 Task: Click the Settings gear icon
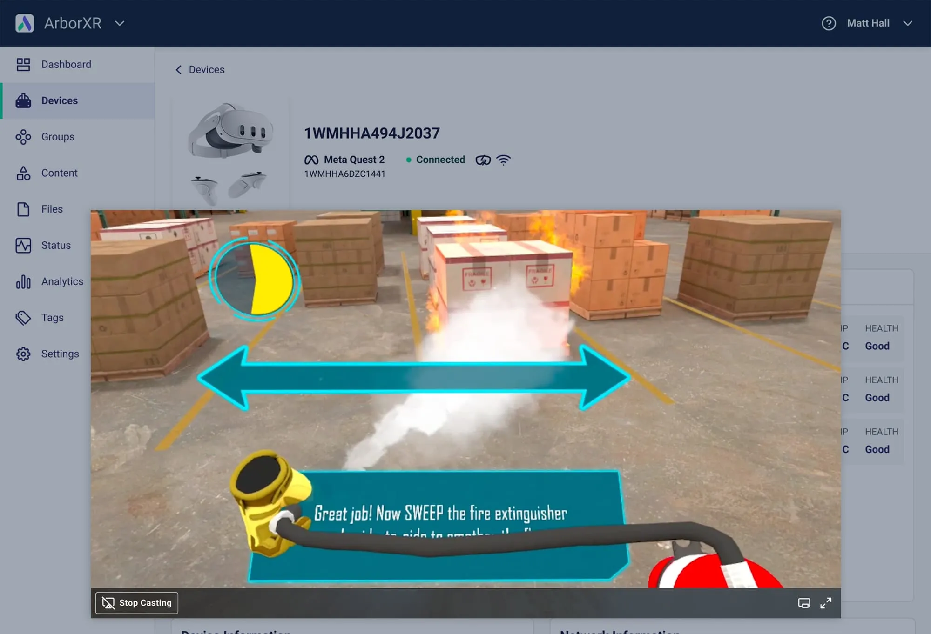[x=23, y=354]
